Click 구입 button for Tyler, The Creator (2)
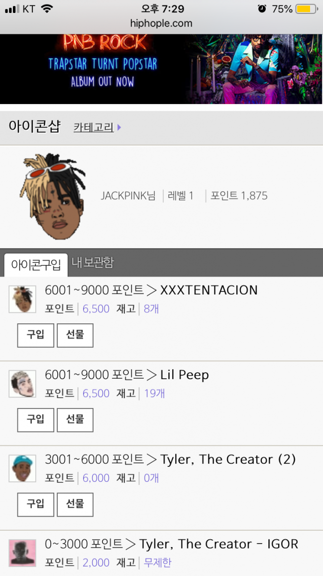This screenshot has width=323, height=576. [36, 504]
